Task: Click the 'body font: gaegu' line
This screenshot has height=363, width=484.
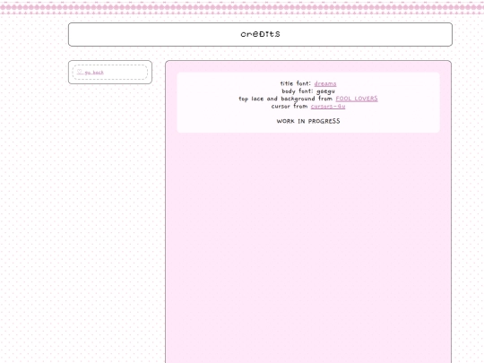Action: click(x=308, y=91)
